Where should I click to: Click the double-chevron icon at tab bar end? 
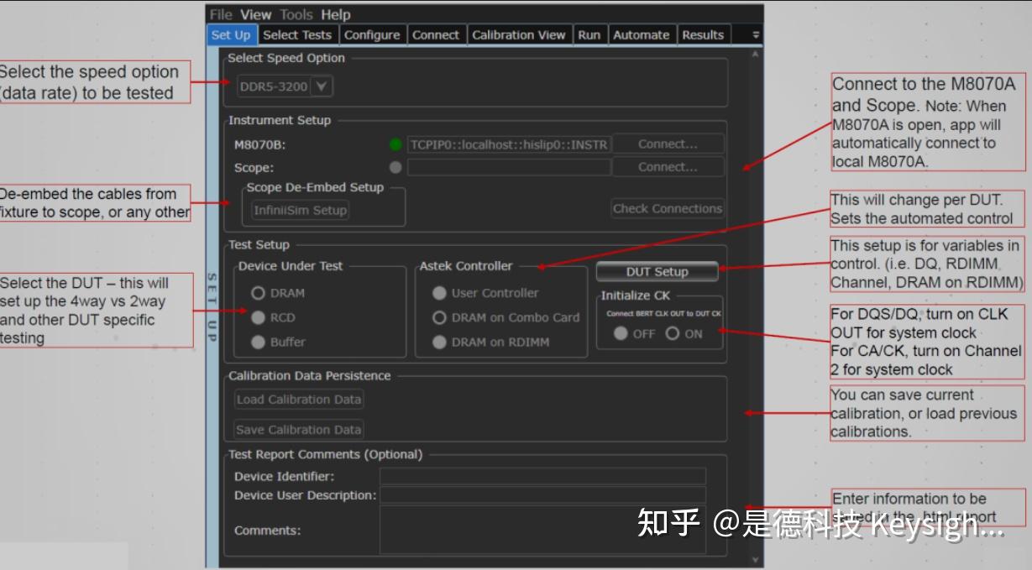pyautogui.click(x=754, y=34)
